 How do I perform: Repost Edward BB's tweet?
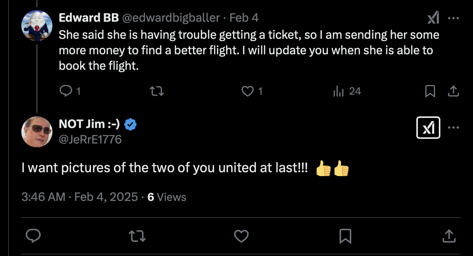pyautogui.click(x=157, y=91)
